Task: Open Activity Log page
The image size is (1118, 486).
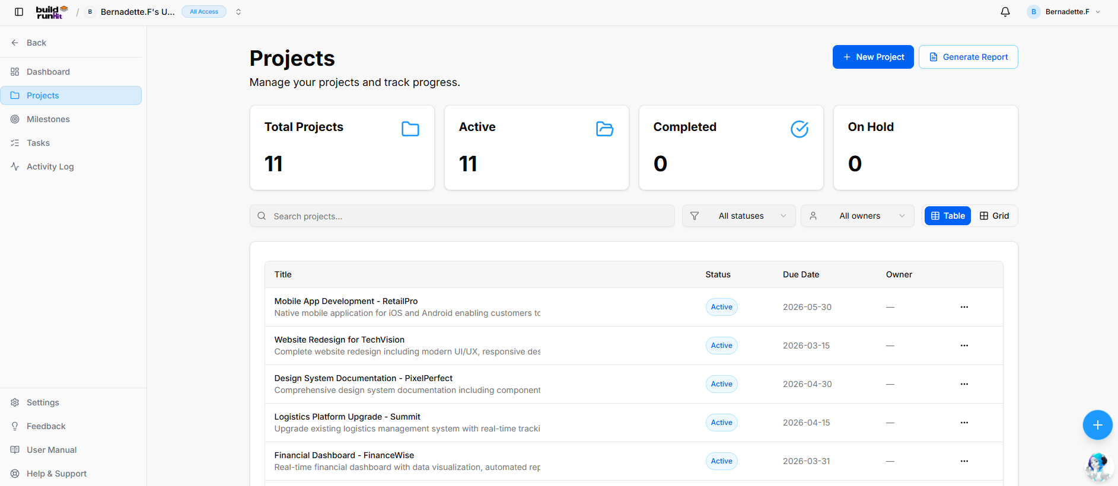Action: (71, 167)
